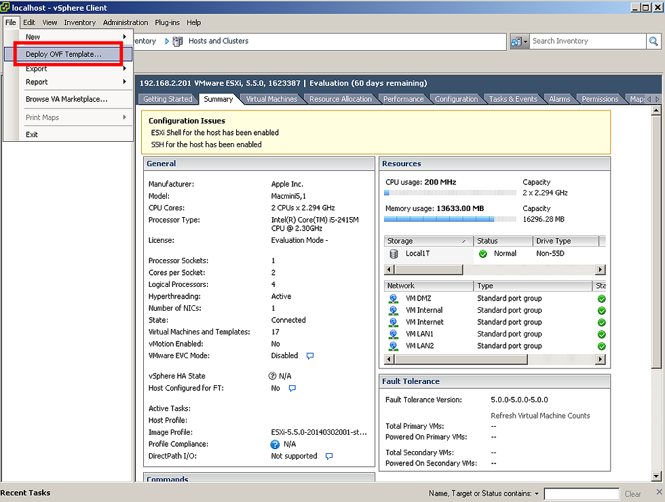Open the Help menu
The image size is (665, 502).
click(x=194, y=22)
